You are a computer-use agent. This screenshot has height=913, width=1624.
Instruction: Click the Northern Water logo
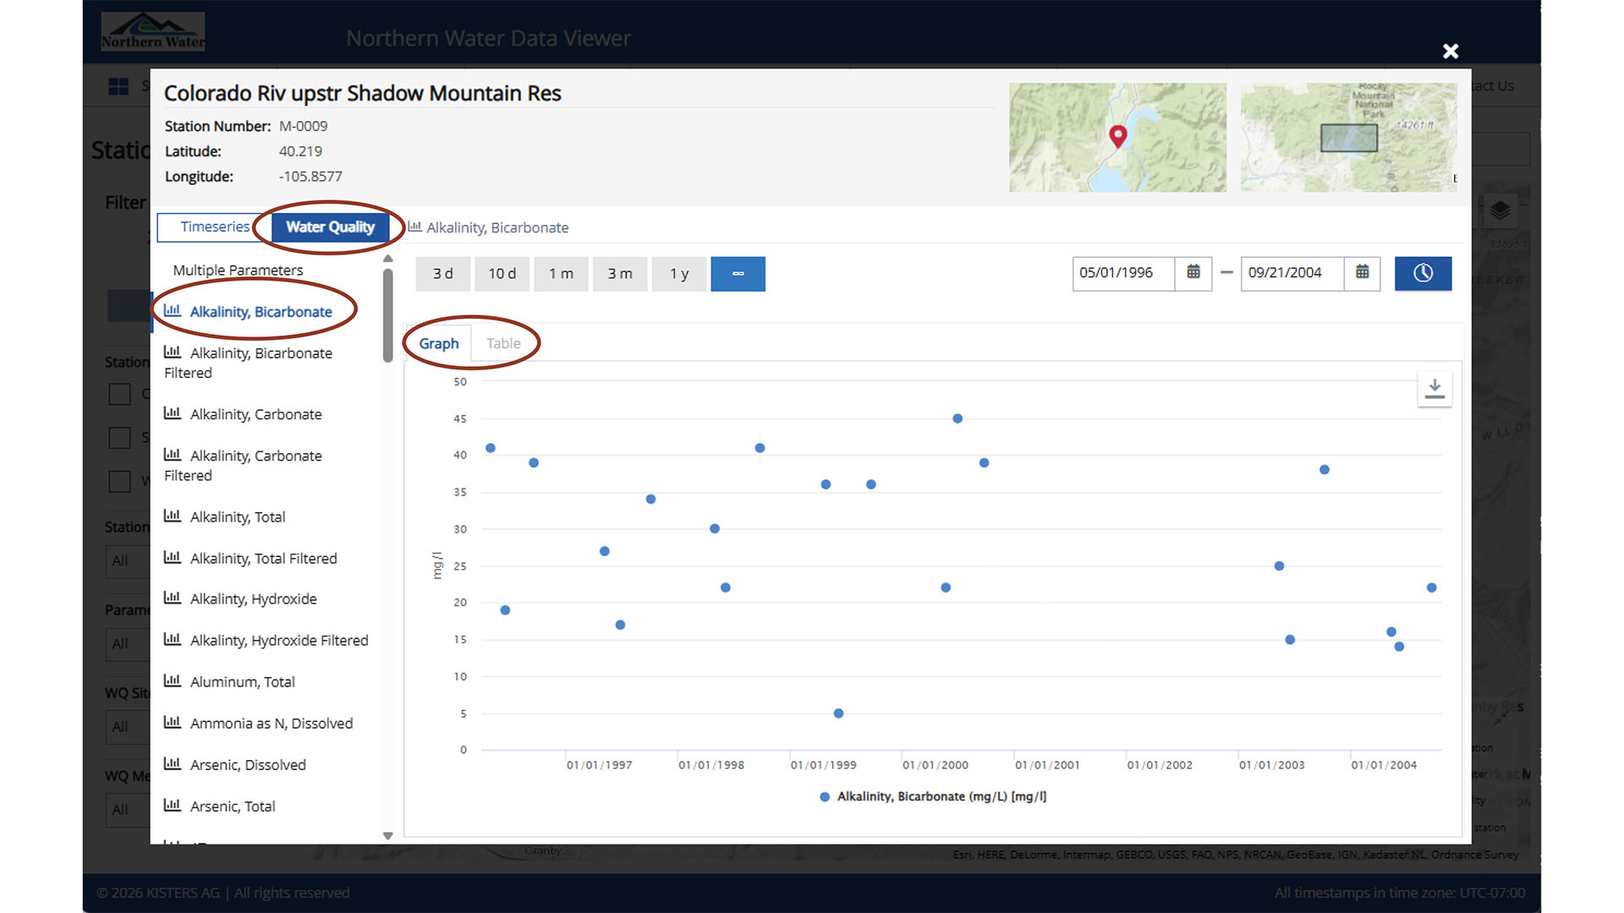click(152, 31)
